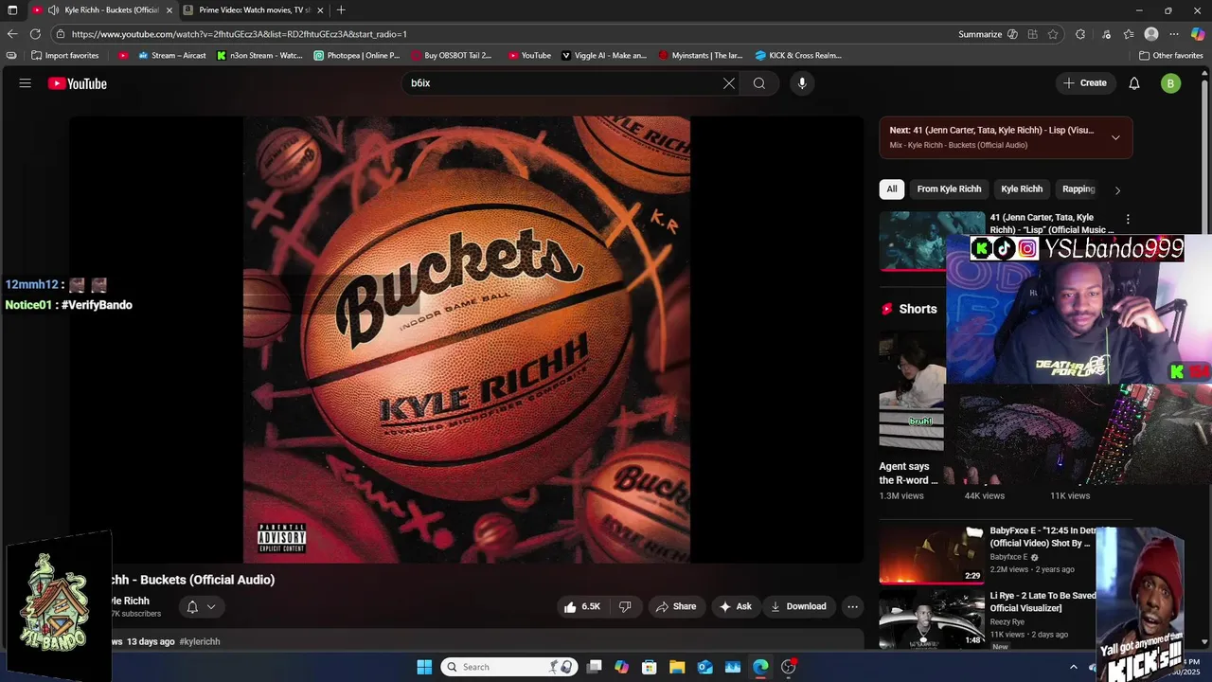Screen dimensions: 1212x682
Task: Start voice search with the microphone
Action: pos(802,83)
